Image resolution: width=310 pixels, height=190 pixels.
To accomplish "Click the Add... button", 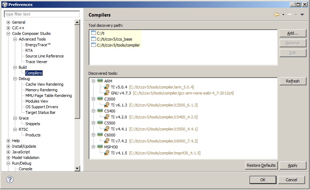I will click(293, 33).
